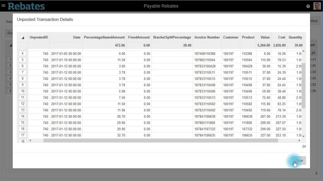This screenshot has width=323, height=181.
Task: Select row number 13 header
Action: point(23,110)
